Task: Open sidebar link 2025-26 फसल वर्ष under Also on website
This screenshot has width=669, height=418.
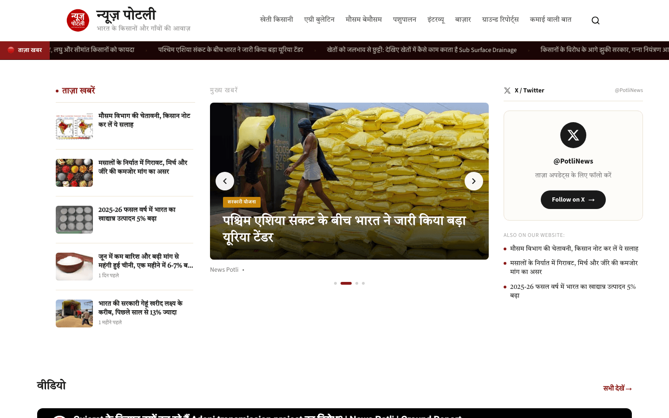Action: click(x=573, y=291)
